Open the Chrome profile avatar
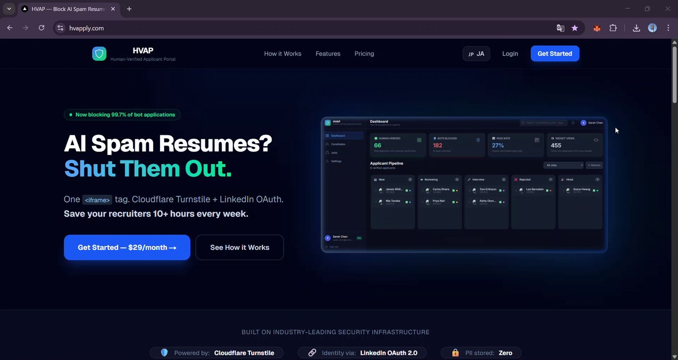 point(653,28)
